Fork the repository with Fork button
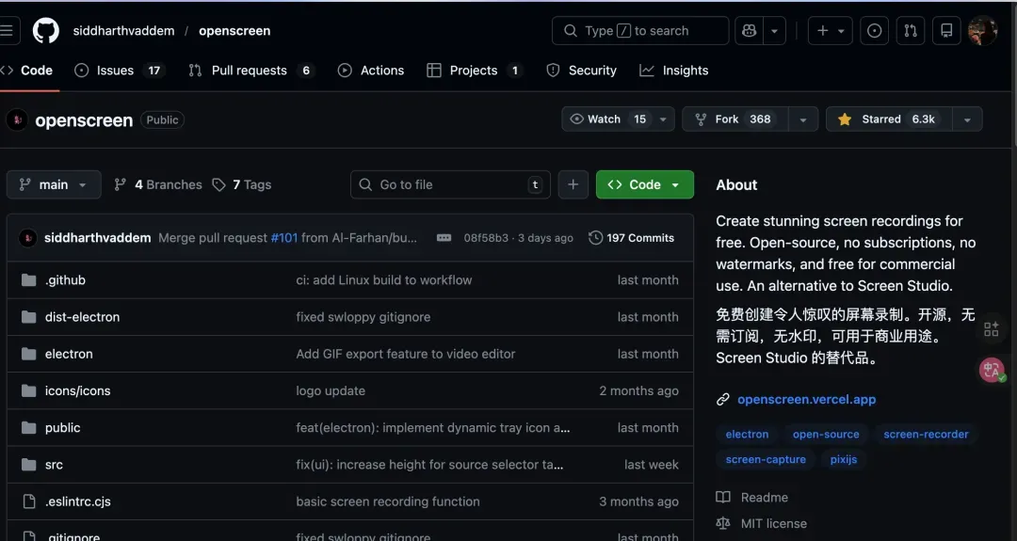Viewport: 1017px width, 541px height. click(735, 119)
